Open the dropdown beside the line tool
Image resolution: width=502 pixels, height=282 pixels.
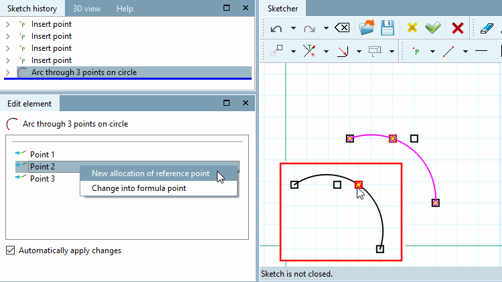tap(465, 52)
